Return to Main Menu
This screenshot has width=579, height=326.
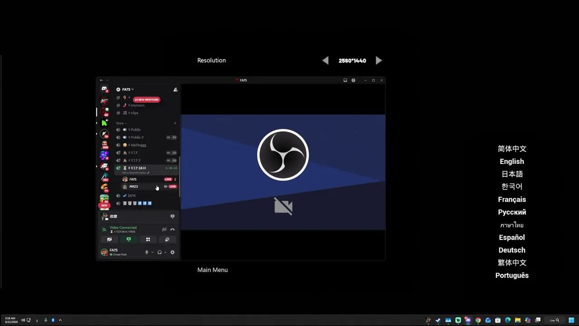tap(213, 270)
